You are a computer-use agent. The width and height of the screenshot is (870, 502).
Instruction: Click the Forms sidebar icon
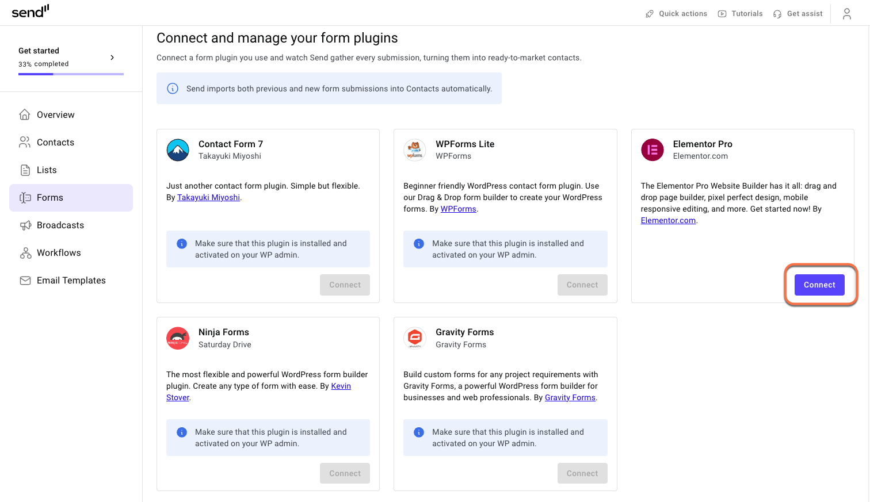tap(25, 197)
